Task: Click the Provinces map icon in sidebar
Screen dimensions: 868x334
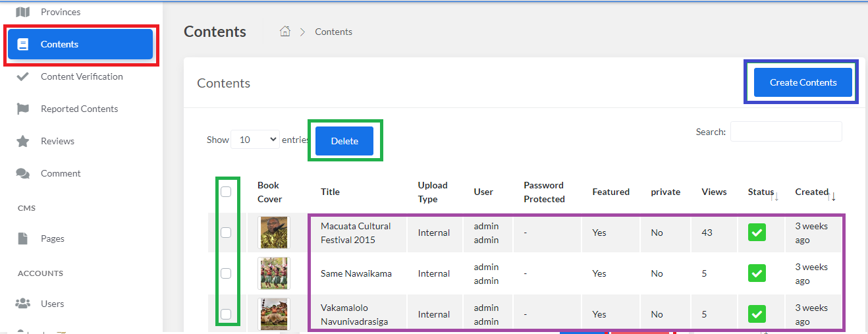Action: (23, 12)
